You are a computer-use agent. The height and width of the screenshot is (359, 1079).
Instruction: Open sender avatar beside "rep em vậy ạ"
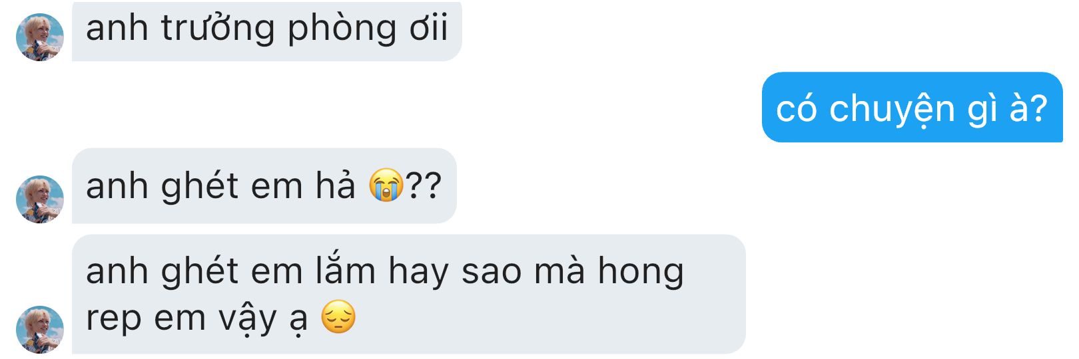pyautogui.click(x=40, y=330)
